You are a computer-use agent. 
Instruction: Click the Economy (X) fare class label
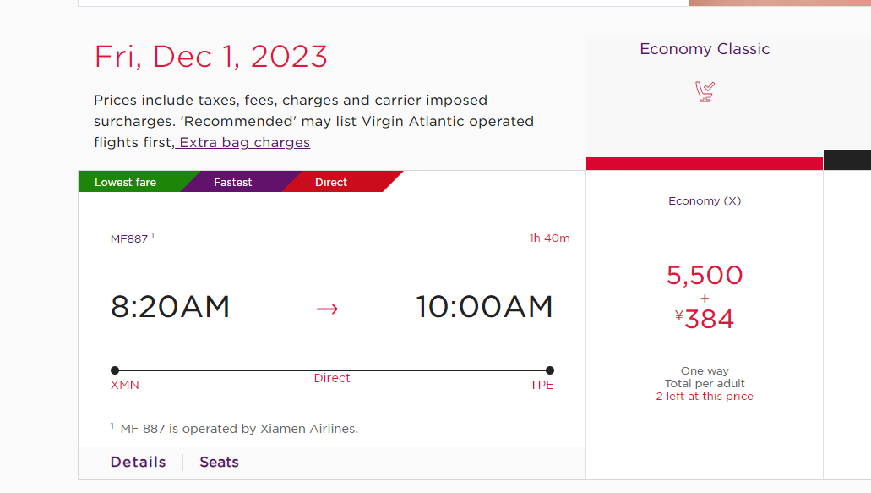point(705,200)
